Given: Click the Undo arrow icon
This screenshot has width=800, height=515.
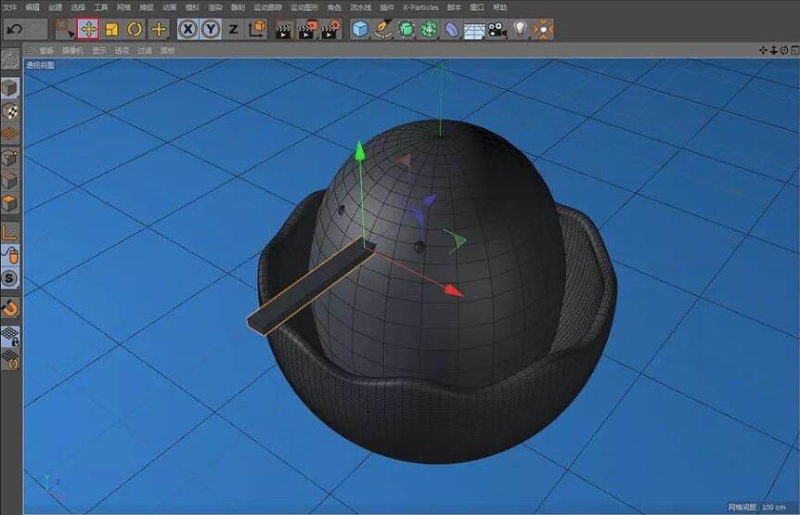Looking at the screenshot, I should [x=14, y=29].
